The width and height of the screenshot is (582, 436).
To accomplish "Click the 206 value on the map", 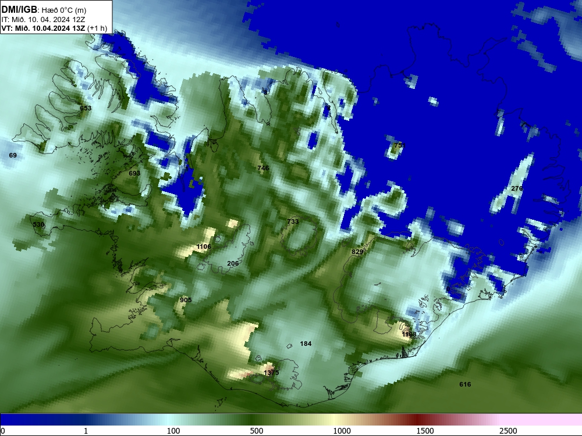I will click(233, 263).
